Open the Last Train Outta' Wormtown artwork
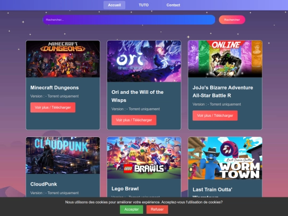Screen dimensions: 288x216 click(x=225, y=158)
